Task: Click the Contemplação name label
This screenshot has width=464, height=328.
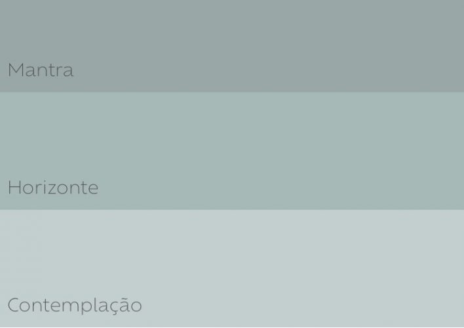Action: coord(75,305)
